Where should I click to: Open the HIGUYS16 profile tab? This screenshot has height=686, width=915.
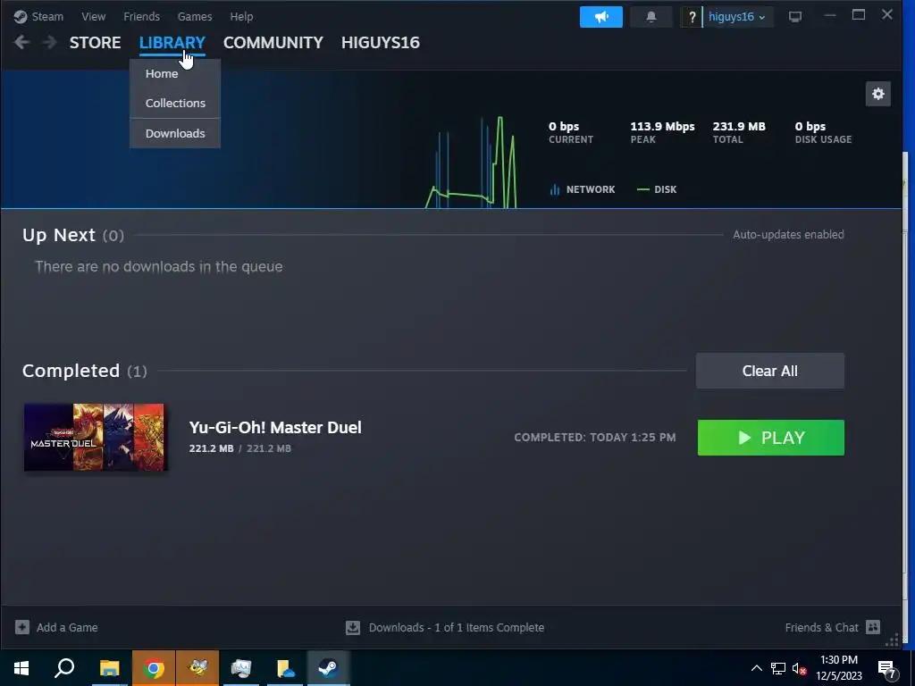[x=381, y=43]
